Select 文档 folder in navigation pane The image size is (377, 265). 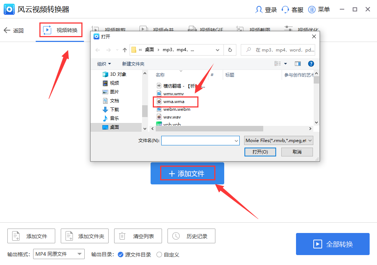pyautogui.click(x=111, y=100)
